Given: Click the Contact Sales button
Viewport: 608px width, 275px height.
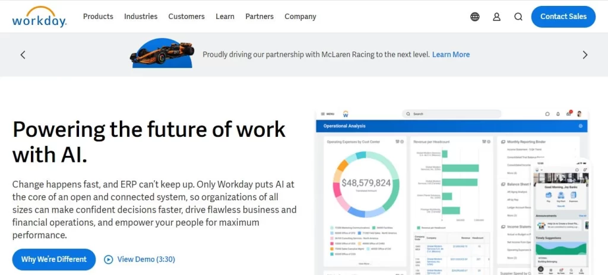Looking at the screenshot, I should (563, 17).
